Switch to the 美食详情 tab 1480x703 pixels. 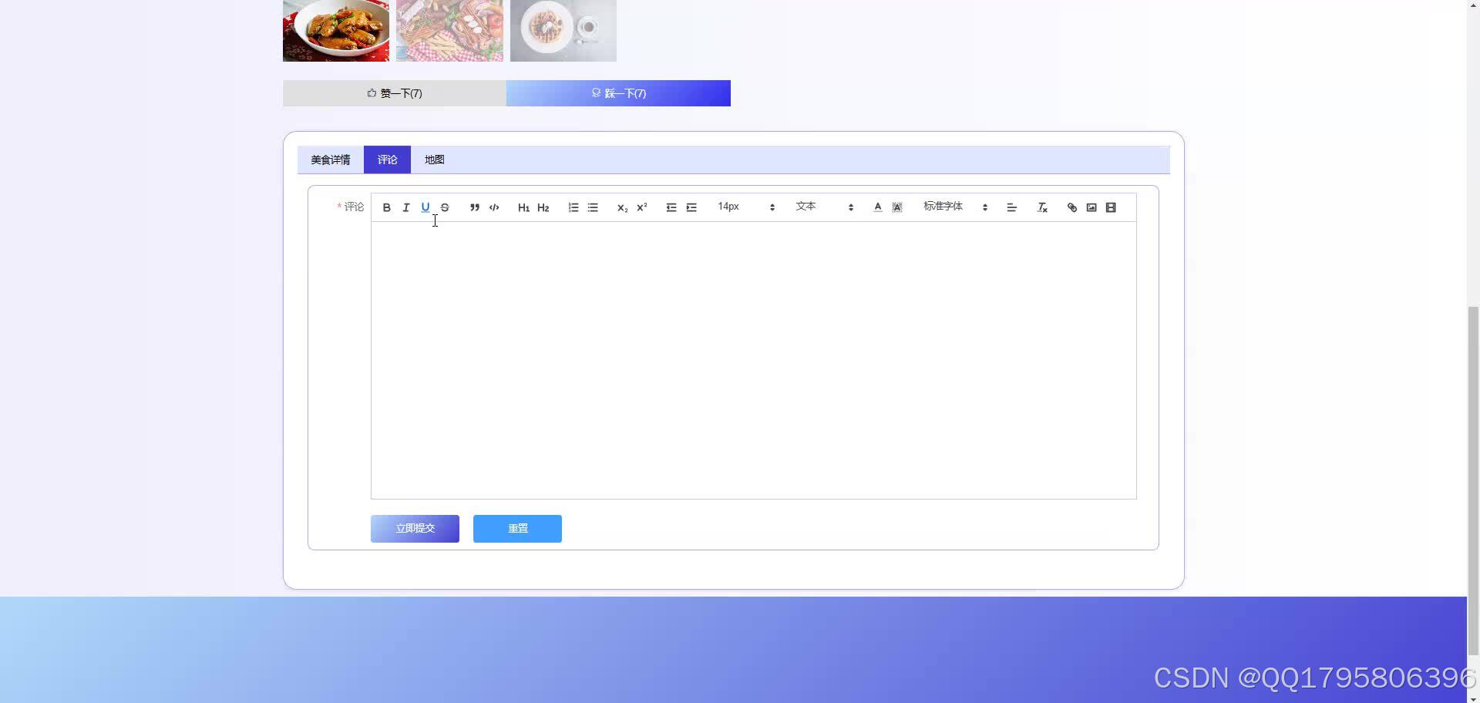click(331, 160)
